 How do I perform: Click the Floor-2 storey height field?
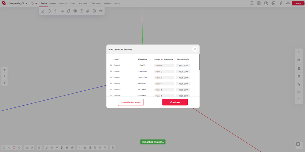point(183,72)
